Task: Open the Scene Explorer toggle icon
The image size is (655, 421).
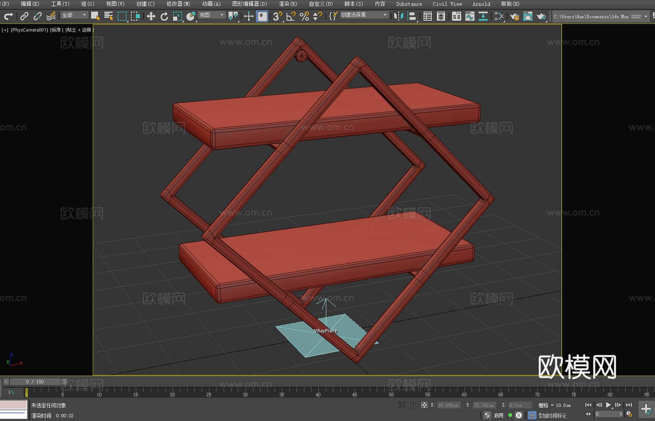Action: click(428, 17)
